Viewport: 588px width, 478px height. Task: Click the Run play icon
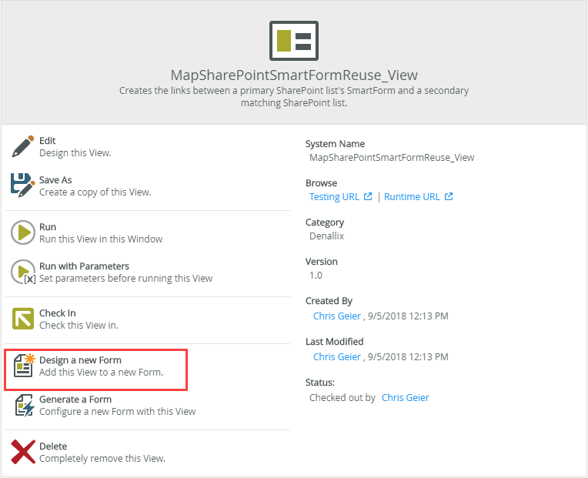23,232
